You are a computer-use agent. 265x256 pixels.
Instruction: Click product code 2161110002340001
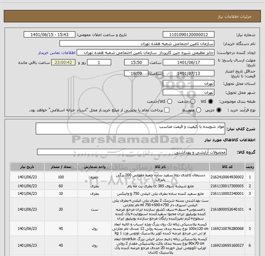[x=227, y=193]
